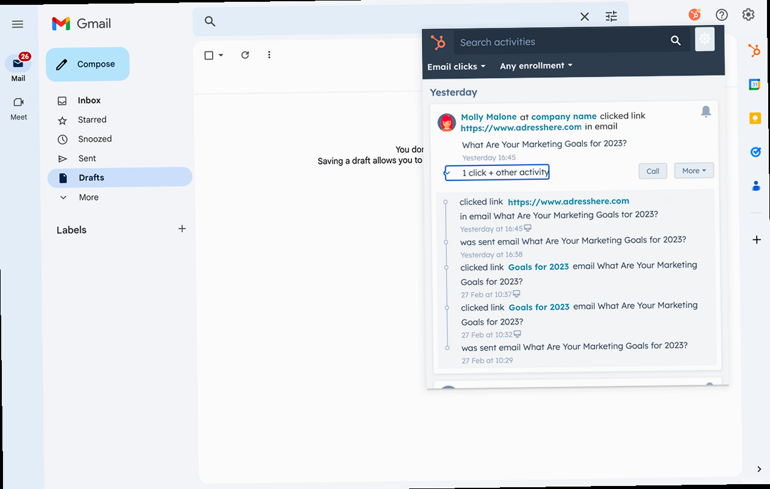Show search options filter icon
770x489 pixels.
(x=611, y=17)
